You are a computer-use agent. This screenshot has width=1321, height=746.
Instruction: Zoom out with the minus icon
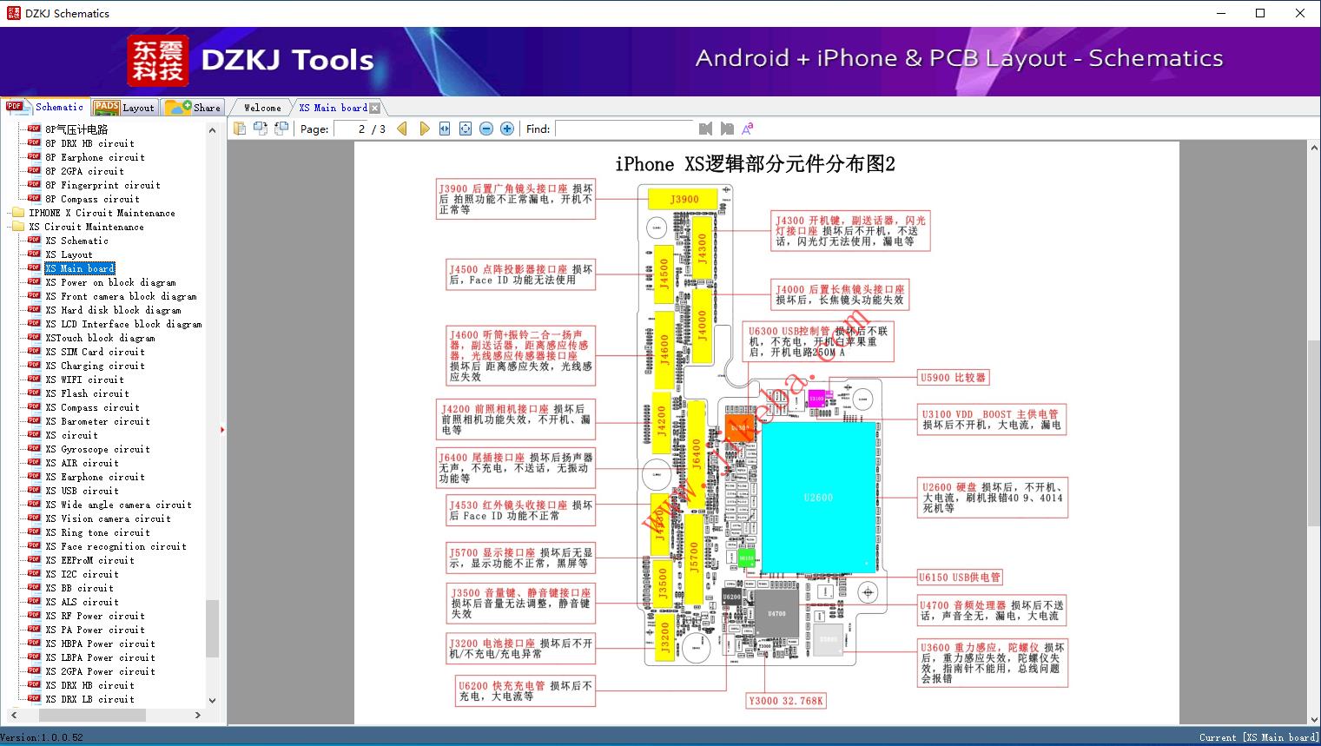[x=486, y=129]
